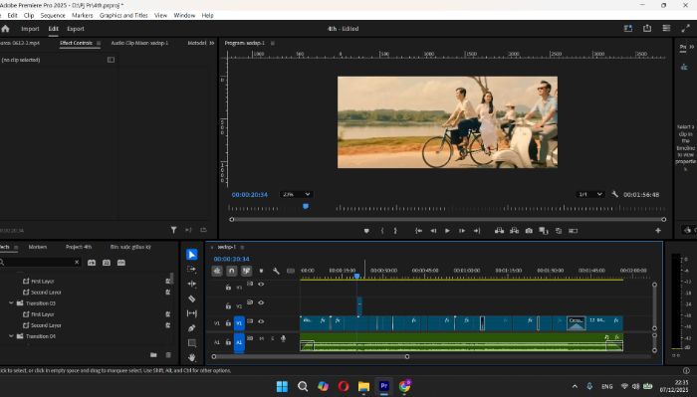
Task: Select the Selection tool arrow
Action: (x=191, y=255)
